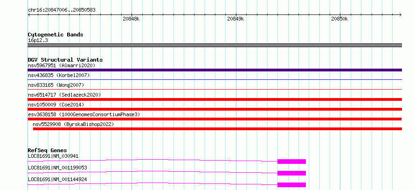
Task: Open the esv3638158 (1000GenomesConsortiumPhase3) label
Action: [x=84, y=114]
